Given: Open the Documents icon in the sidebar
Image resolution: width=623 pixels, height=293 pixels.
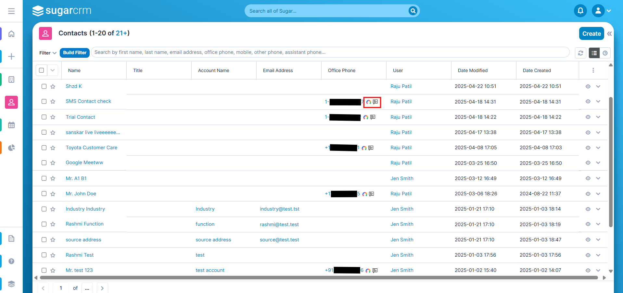Looking at the screenshot, I should tap(11, 238).
